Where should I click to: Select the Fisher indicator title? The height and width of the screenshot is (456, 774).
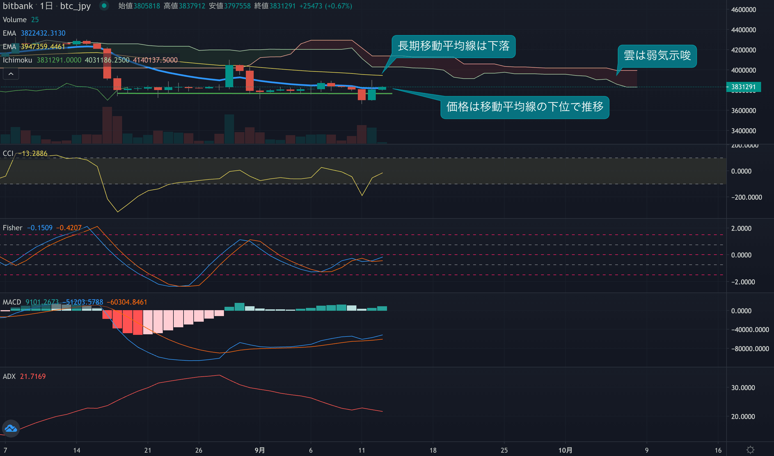point(13,228)
